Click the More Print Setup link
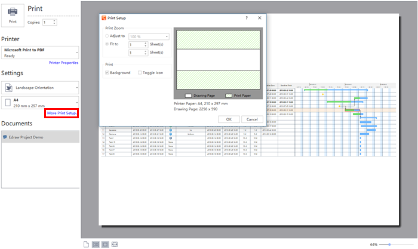The image size is (418, 249). 62,113
